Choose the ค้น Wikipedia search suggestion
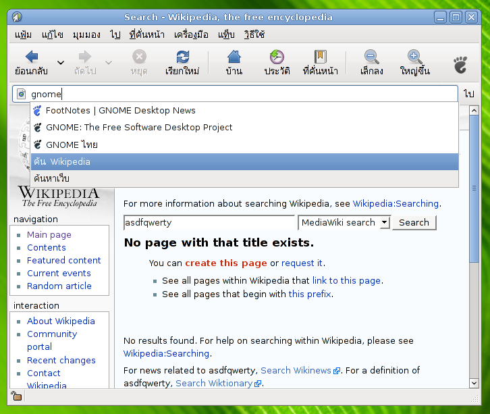Image resolution: width=490 pixels, height=414 pixels. coord(244,161)
